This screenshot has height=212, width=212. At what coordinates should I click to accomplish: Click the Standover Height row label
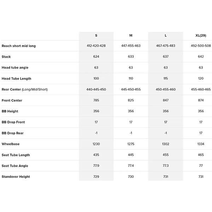coord(16,177)
